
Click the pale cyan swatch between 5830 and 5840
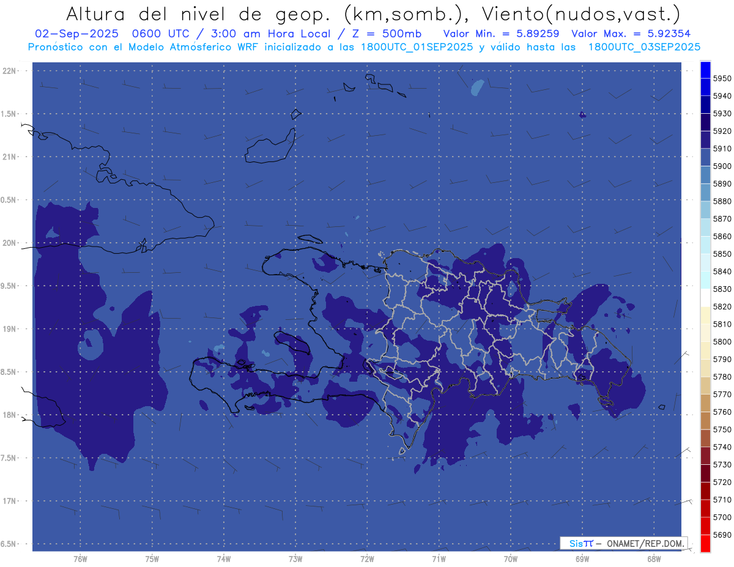(705, 280)
